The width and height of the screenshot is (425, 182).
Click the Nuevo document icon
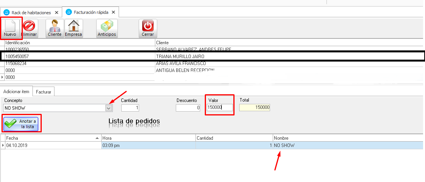(x=10, y=25)
